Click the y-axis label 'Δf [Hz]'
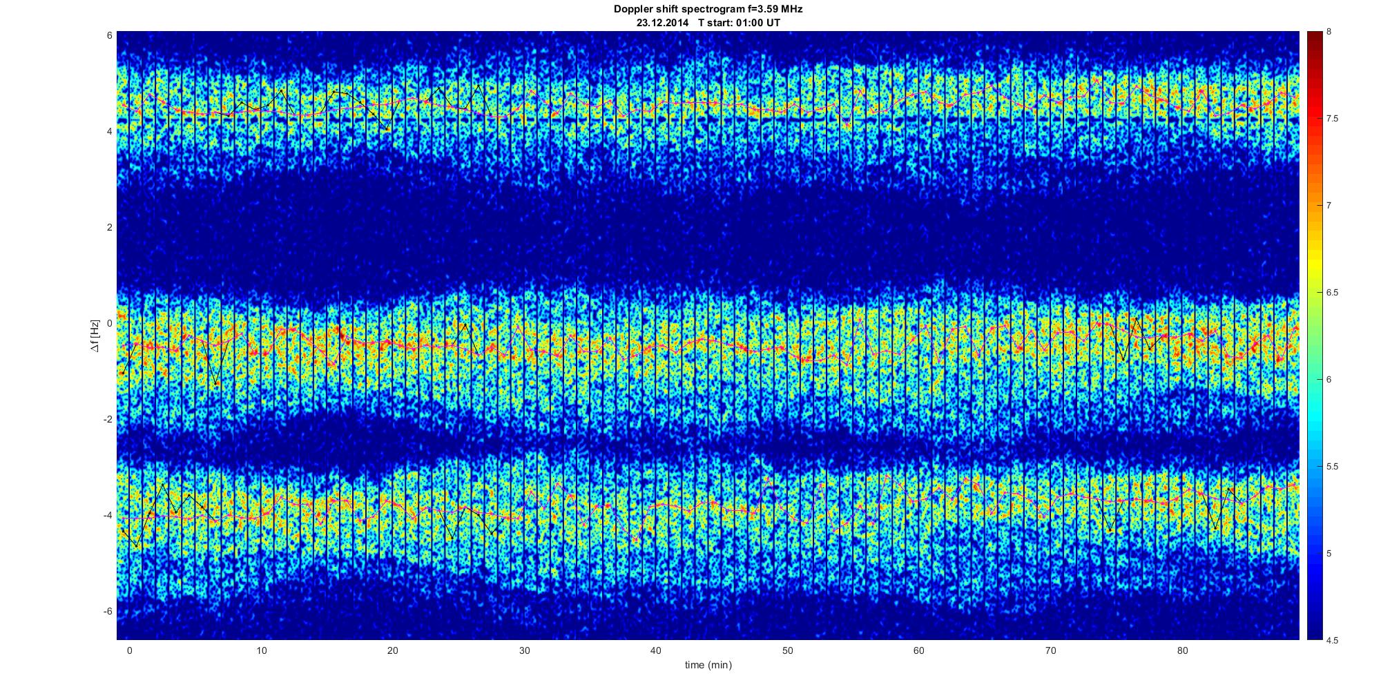The image size is (1381, 687). click(x=95, y=336)
